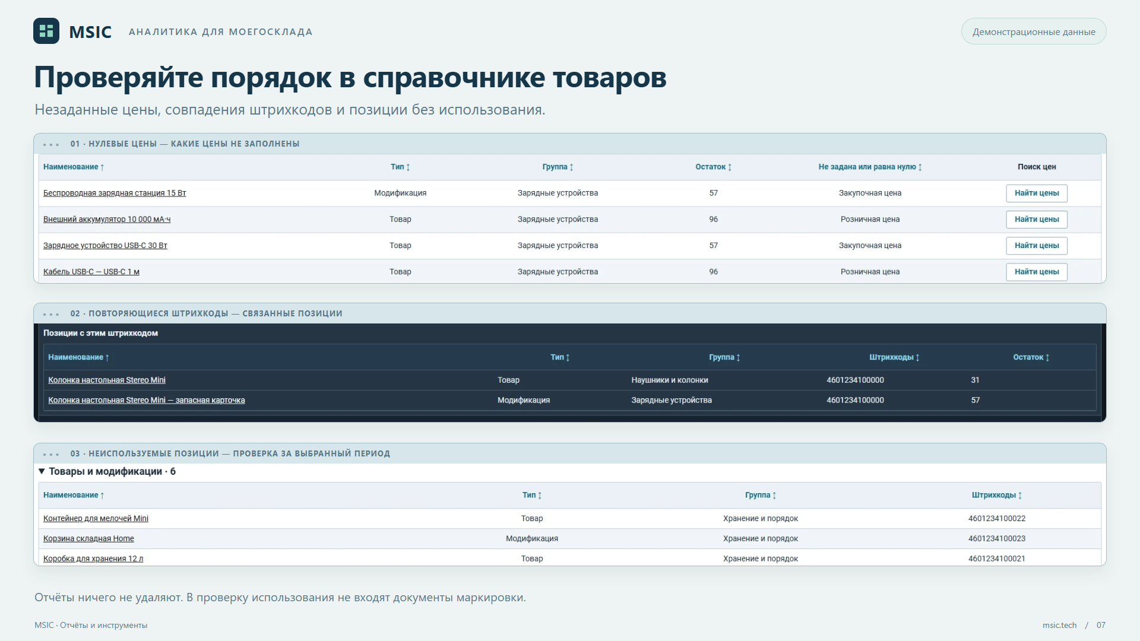Screen dimensions: 1140x641
Task: Collapse 'Товары и модификации · 6' section
Action: click(x=107, y=471)
